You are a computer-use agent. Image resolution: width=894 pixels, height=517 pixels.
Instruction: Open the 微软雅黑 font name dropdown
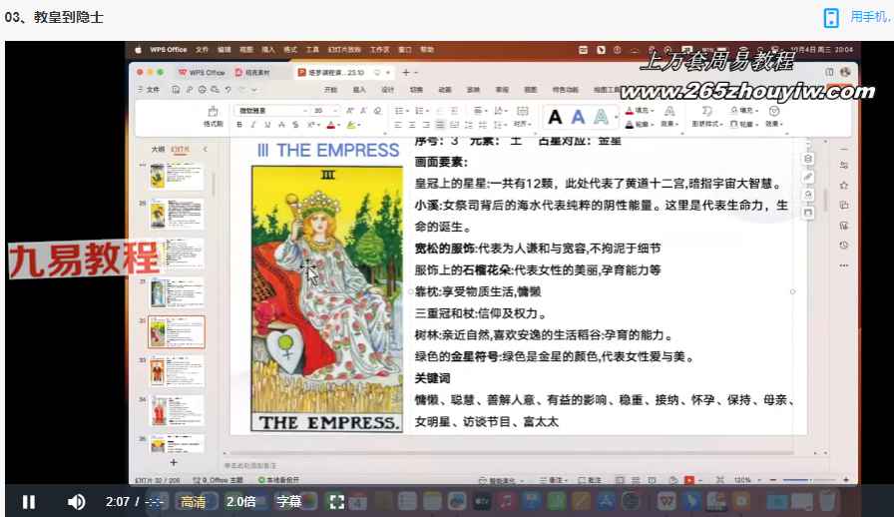pos(271,110)
